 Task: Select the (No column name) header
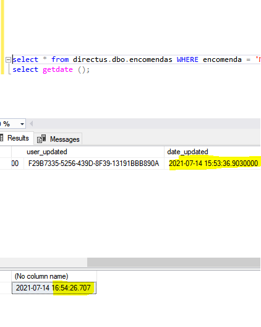tap(54, 276)
